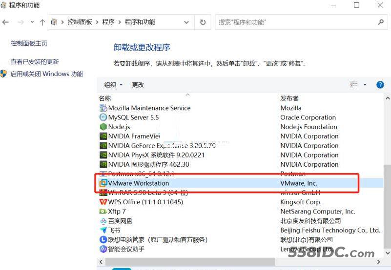This screenshot has width=391, height=270.
Task: Click the refresh button in address bar
Action: [x=203, y=22]
